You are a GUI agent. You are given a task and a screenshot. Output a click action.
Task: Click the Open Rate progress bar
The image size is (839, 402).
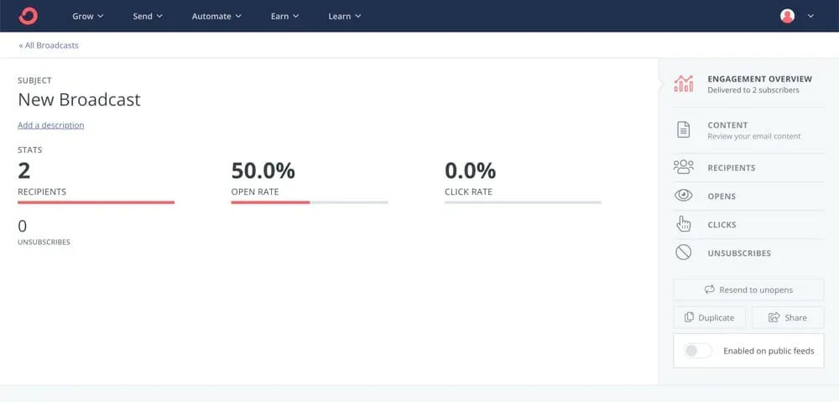coord(310,202)
